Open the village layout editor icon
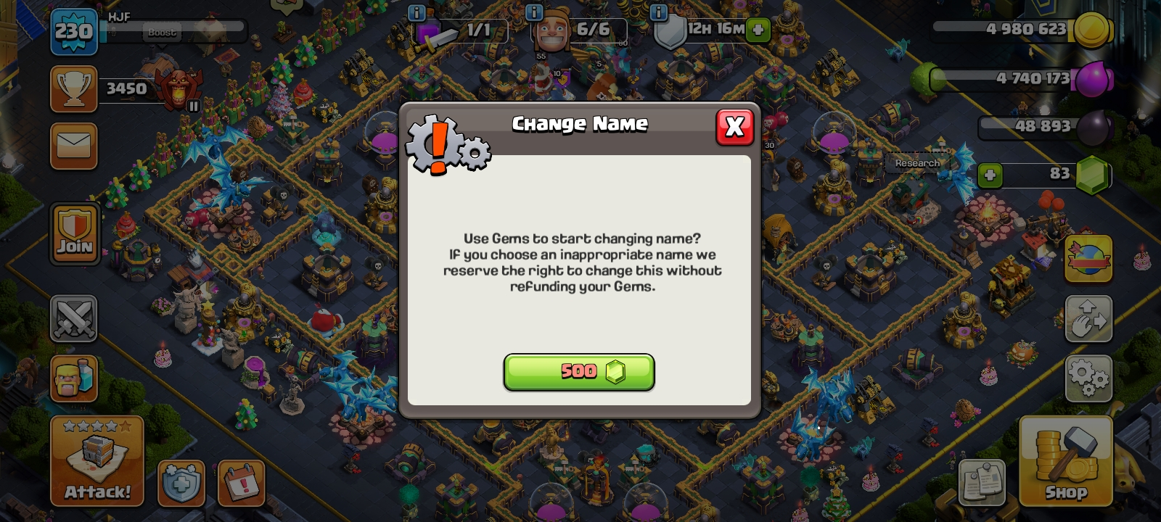Viewport: 1161px width, 522px height. click(x=1088, y=318)
